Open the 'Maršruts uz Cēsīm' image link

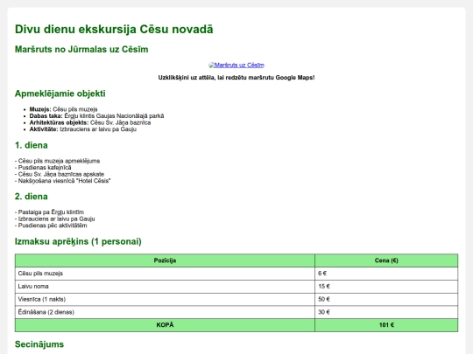coord(236,65)
